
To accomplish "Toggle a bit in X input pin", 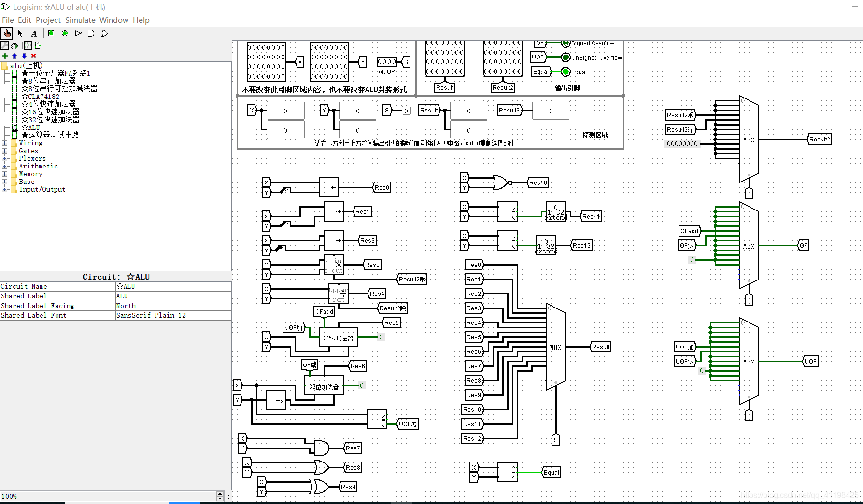I will pyautogui.click(x=266, y=62).
